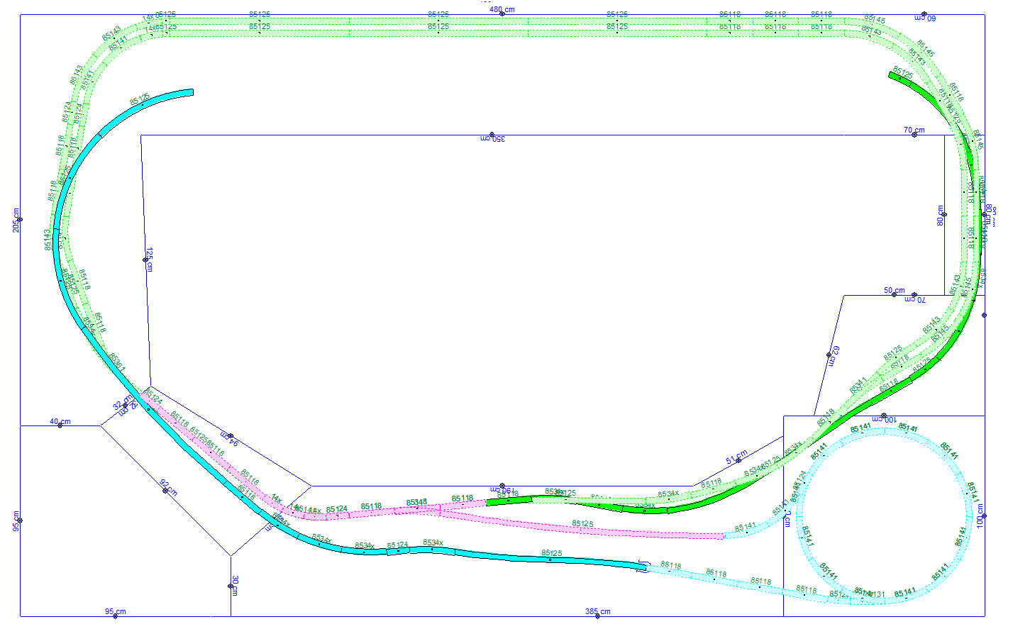Screen dimensions: 1013x629
Task: Select the cyan 85125 track near the open connector
Action: pyautogui.click(x=550, y=560)
